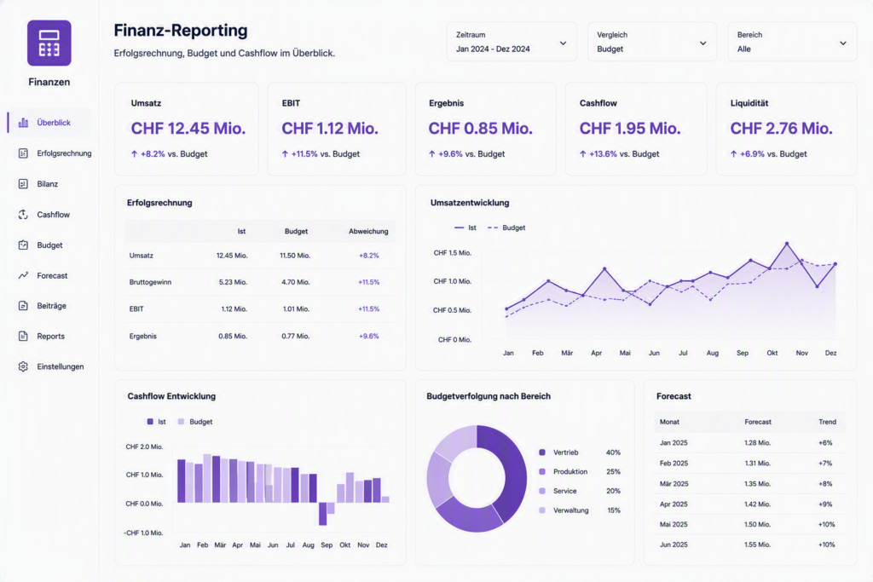Click the negative Sep bar in Cashflow chart
873x582 pixels.
coord(323,514)
